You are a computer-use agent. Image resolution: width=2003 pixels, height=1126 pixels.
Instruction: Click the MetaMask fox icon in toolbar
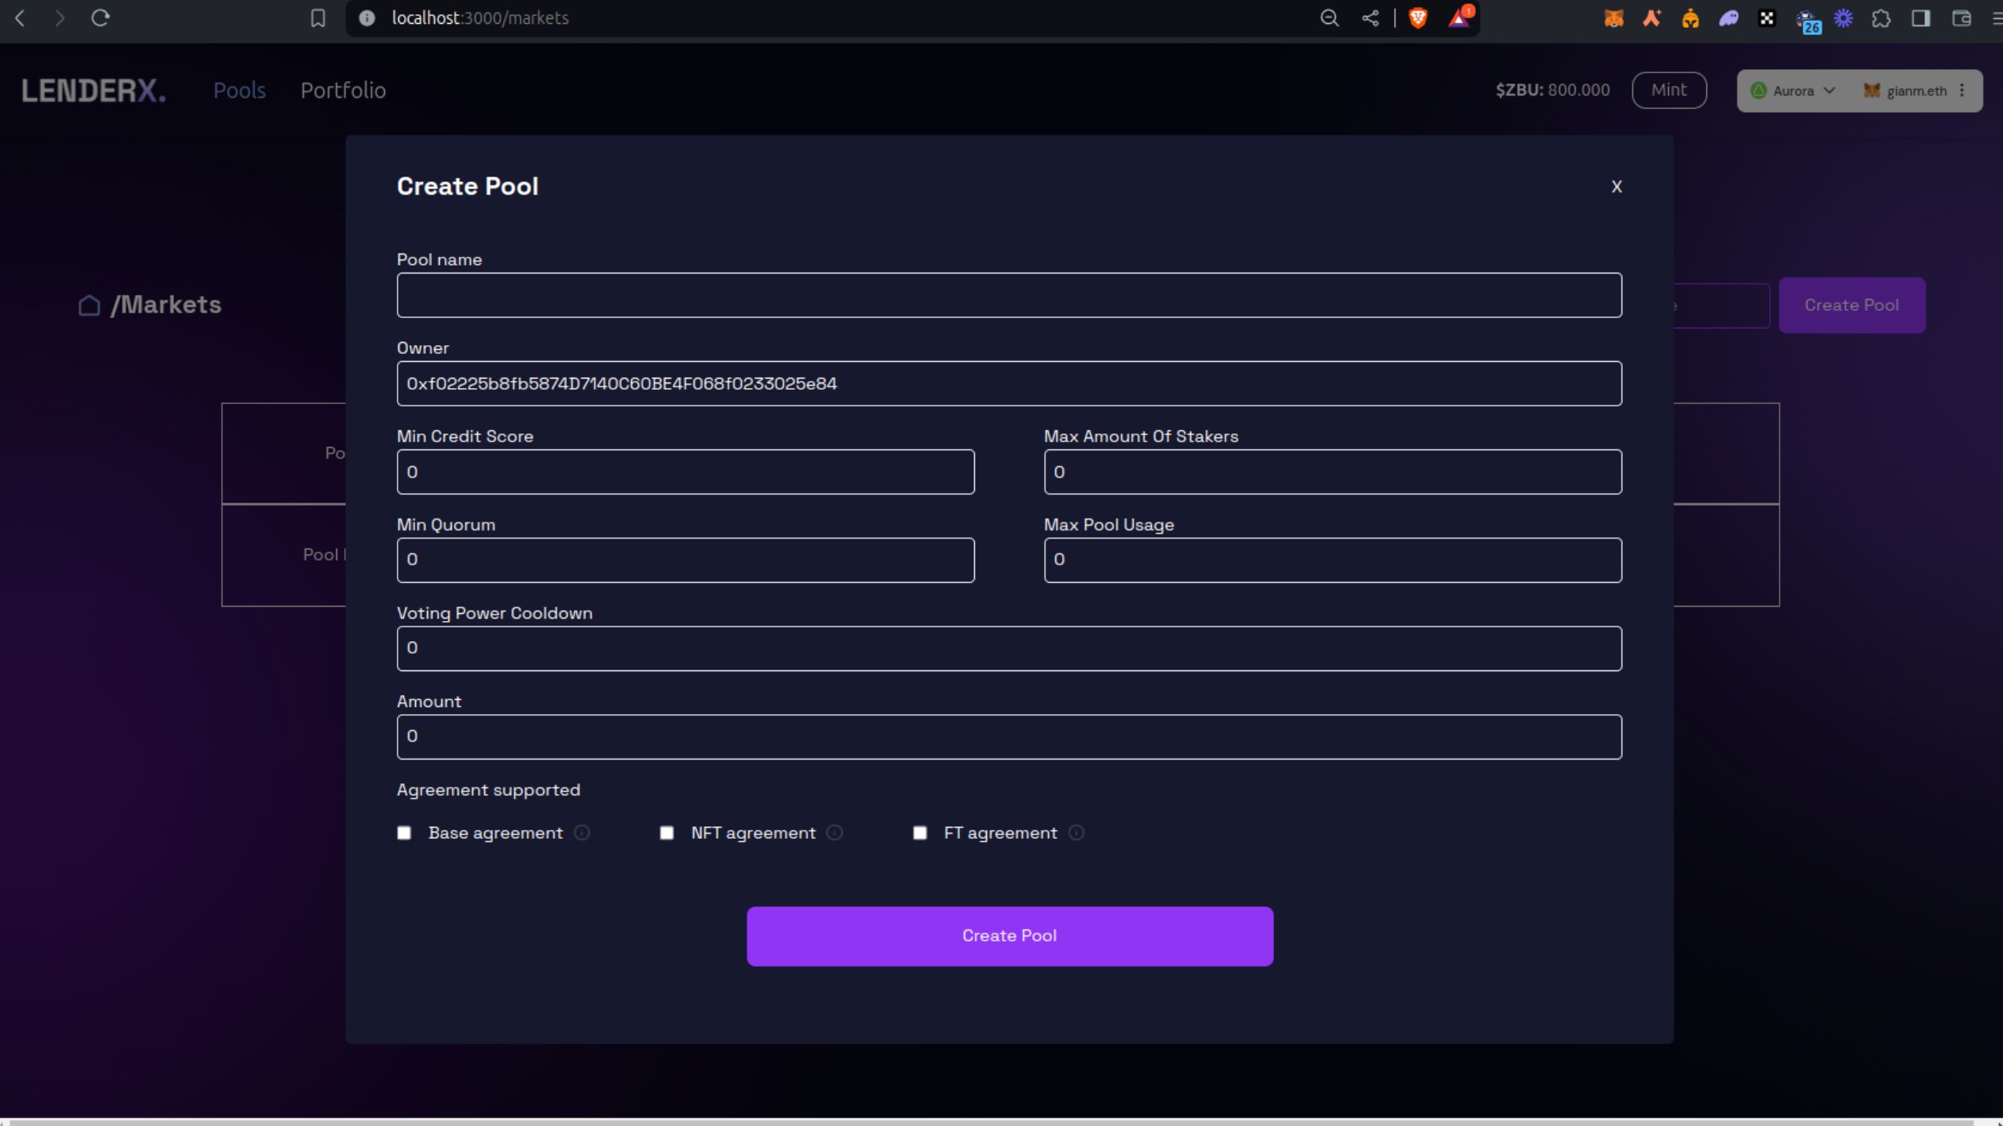(1613, 17)
